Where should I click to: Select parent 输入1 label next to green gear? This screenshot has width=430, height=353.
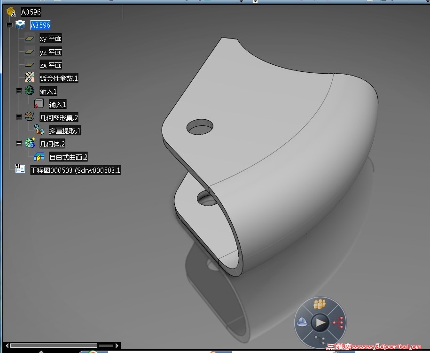48,91
